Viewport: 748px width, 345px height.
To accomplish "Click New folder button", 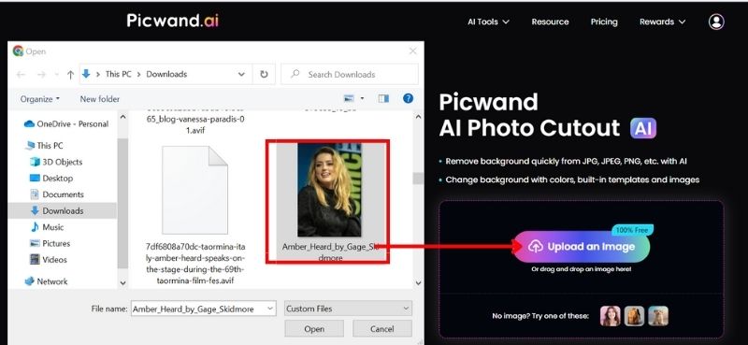I will coord(100,99).
